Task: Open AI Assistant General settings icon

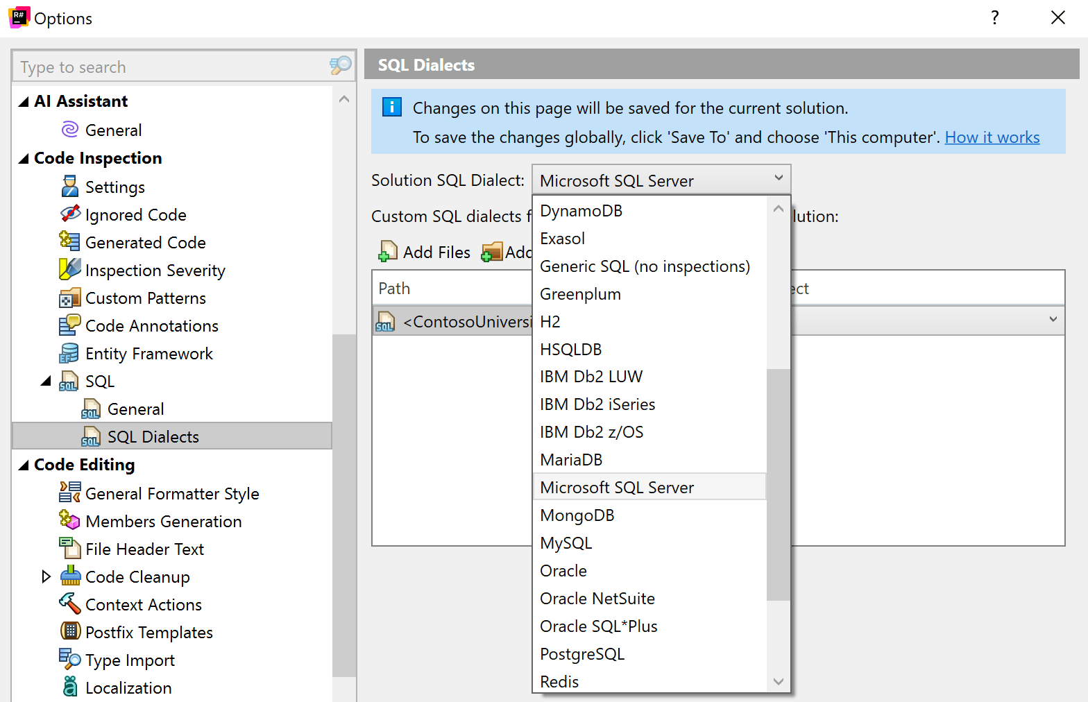Action: (70, 130)
